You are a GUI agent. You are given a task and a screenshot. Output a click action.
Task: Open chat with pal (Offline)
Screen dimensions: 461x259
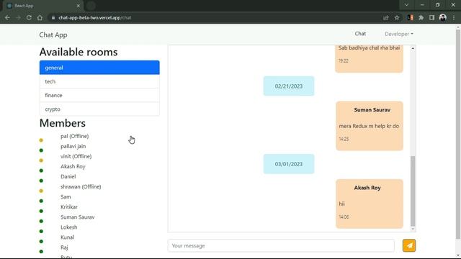click(74, 136)
